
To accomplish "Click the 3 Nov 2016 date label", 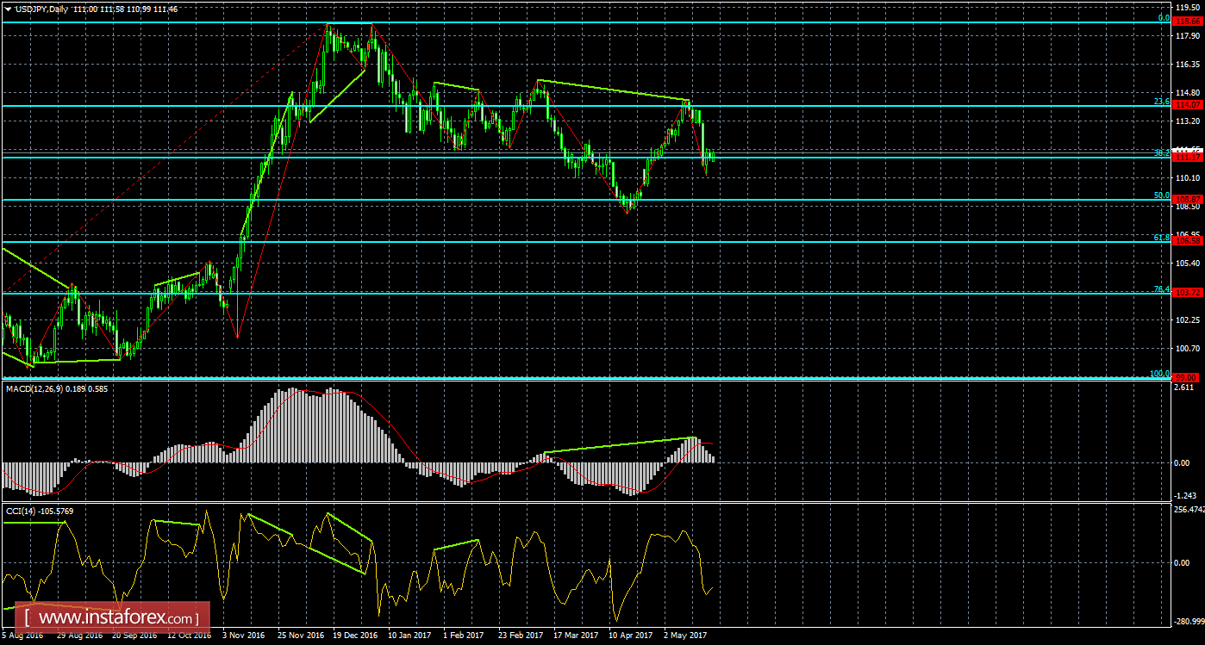I will coord(244,636).
